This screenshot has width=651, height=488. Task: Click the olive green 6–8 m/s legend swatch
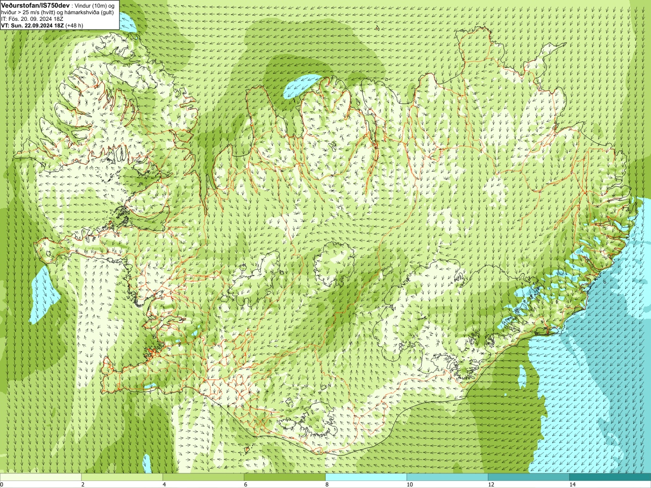coord(285,477)
